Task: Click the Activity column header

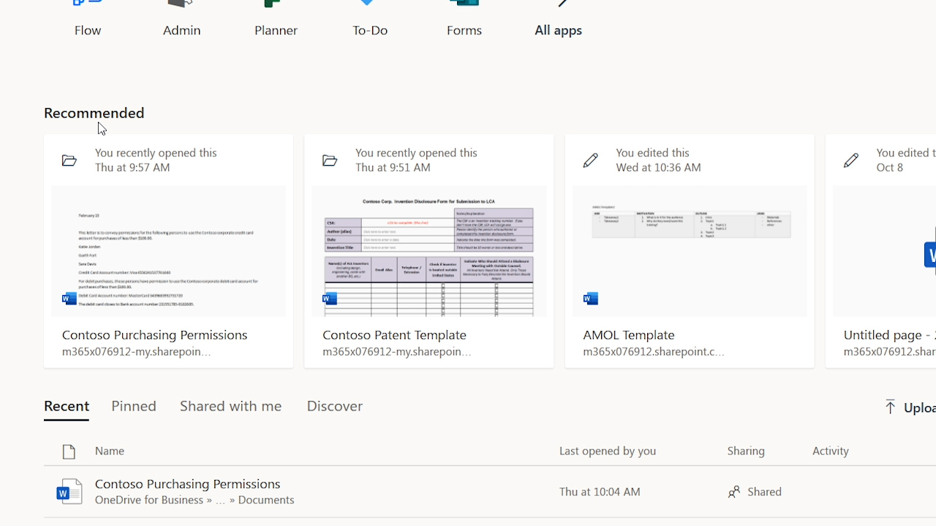Action: coord(831,451)
